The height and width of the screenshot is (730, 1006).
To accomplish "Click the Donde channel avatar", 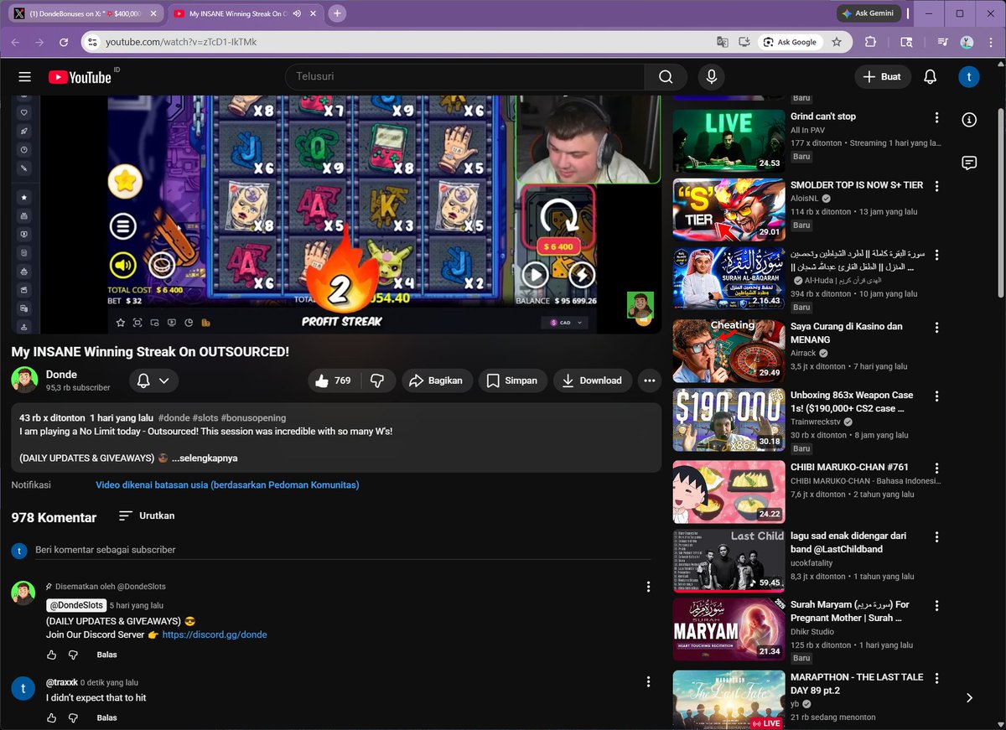I will [x=24, y=380].
